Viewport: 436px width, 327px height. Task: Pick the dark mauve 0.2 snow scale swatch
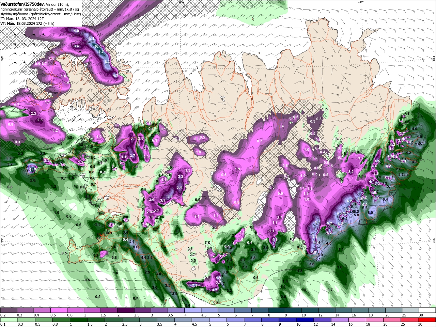(8, 310)
